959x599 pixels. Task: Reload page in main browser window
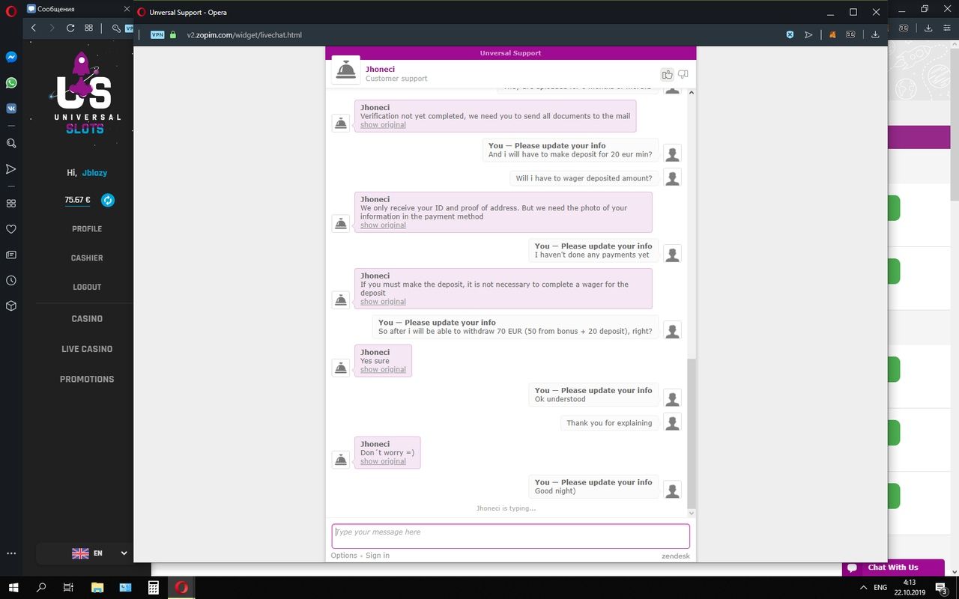point(70,28)
